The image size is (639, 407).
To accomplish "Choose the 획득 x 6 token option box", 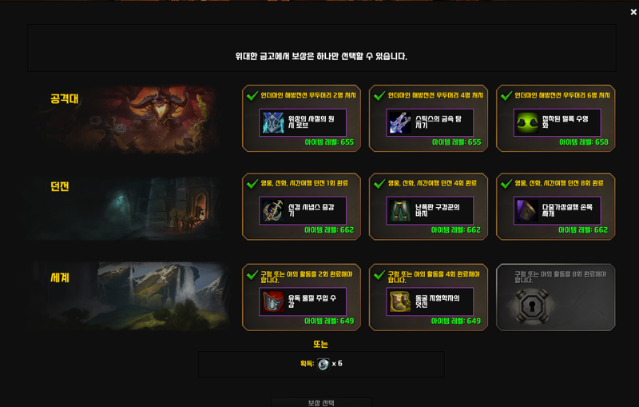I will tap(321, 364).
